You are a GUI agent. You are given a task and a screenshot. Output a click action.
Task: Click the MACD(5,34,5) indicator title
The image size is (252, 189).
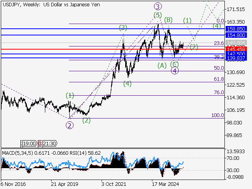[17, 152]
